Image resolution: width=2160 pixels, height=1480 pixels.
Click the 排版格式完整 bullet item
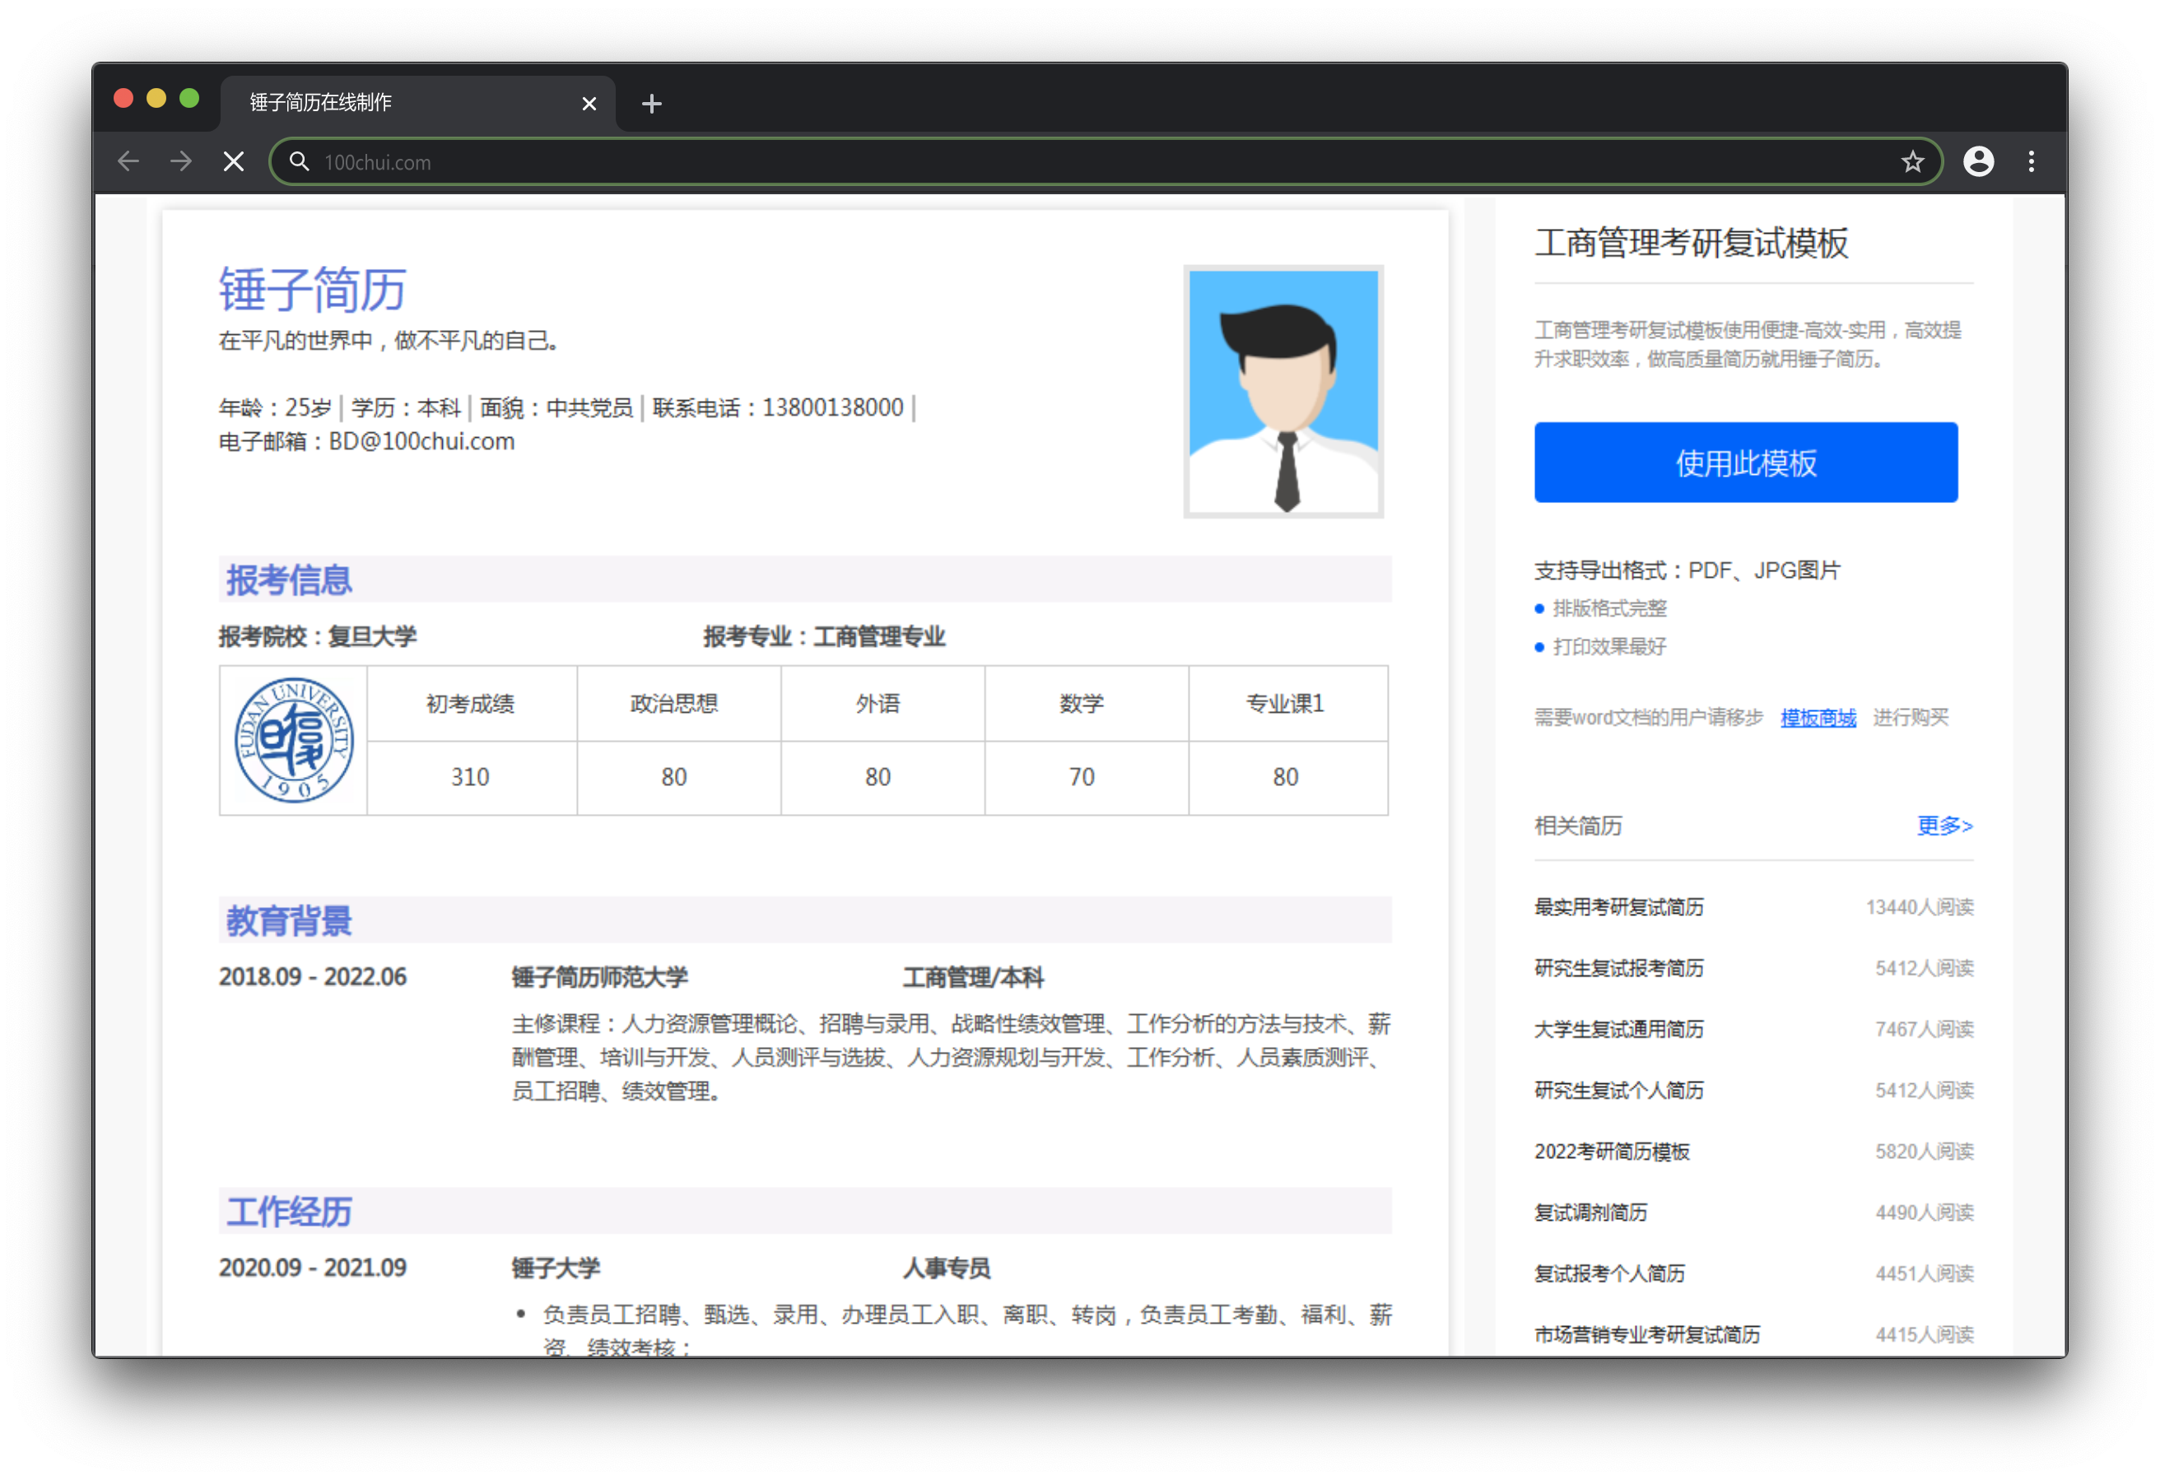pyautogui.click(x=1608, y=609)
